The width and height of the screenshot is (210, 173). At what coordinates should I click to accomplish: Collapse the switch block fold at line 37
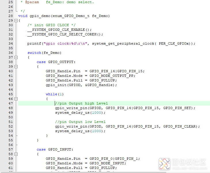pos(16,57)
